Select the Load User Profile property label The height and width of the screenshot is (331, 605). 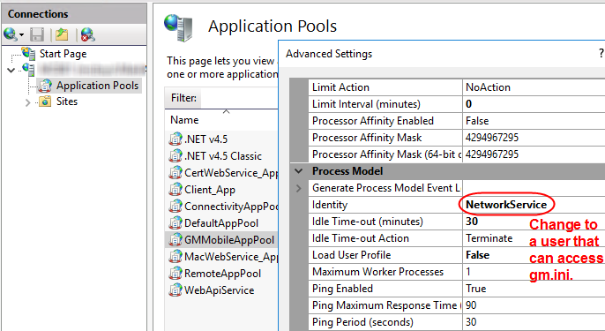(352, 255)
